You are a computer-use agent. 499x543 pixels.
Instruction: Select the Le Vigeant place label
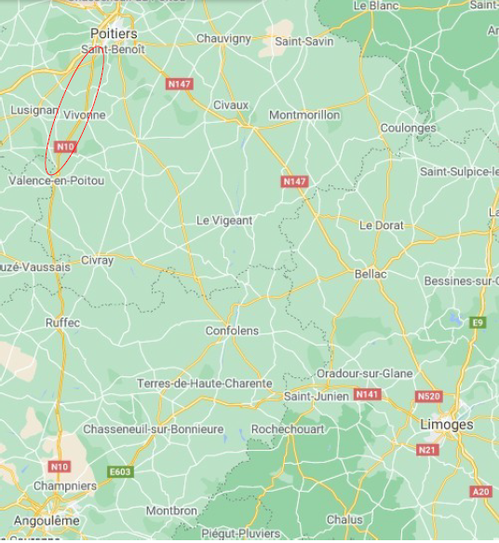pyautogui.click(x=224, y=221)
